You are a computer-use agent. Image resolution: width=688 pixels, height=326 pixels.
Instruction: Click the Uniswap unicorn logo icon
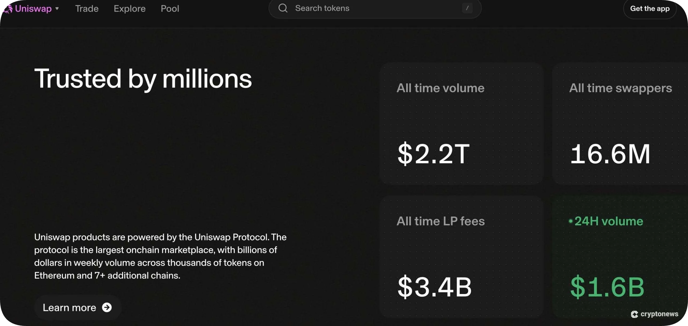coord(7,9)
